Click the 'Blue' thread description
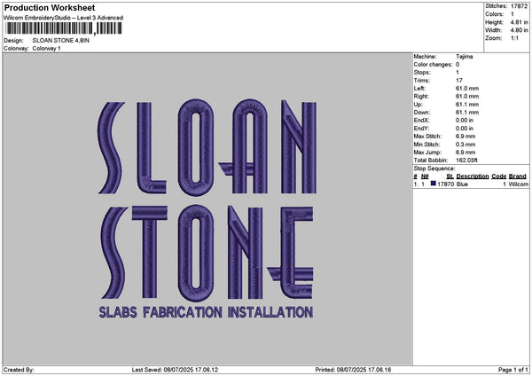Viewport: 532px width, 376px height. pyautogui.click(x=462, y=184)
